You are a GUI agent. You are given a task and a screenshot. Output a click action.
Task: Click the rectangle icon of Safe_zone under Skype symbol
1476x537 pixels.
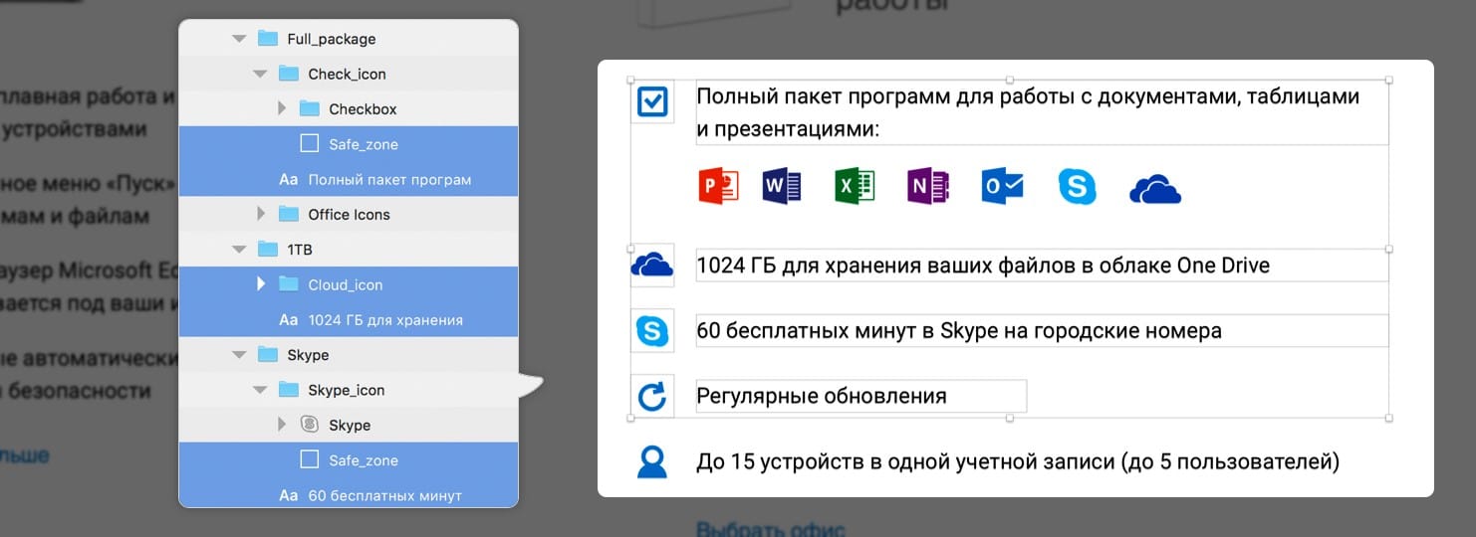tap(310, 460)
